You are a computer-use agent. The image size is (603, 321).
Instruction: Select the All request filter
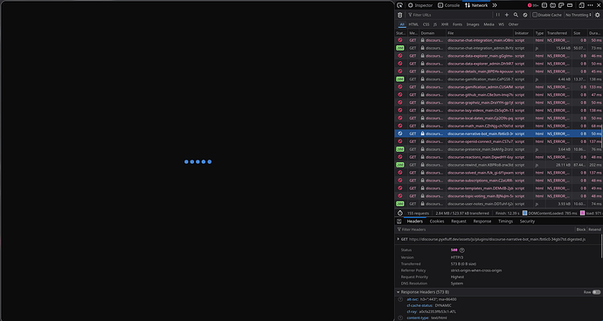tap(402, 24)
